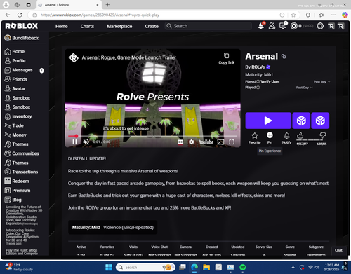351x274 pixels.
Task: Toggle Notify bell for Arsenal
Action: click(286, 138)
